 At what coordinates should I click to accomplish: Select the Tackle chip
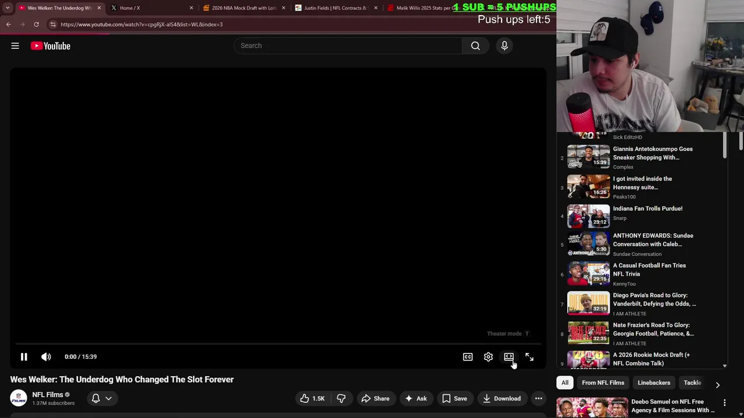click(692, 383)
